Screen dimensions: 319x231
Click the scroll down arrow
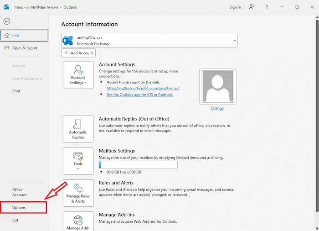(317, 228)
